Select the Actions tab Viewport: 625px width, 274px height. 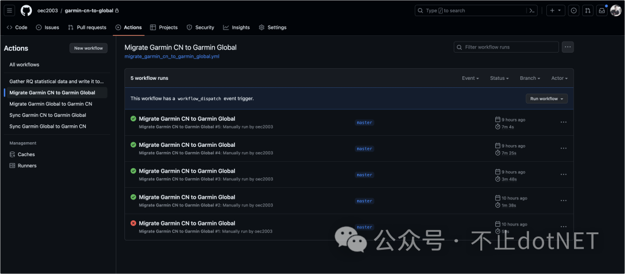[x=128, y=28]
